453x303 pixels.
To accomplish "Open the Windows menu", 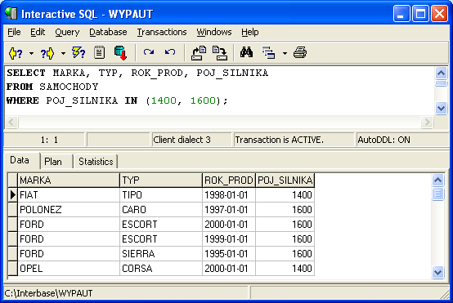I will pyautogui.click(x=214, y=32).
